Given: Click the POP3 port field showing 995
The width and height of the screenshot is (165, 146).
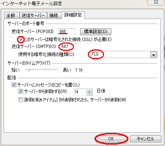Looking at the screenshot, I should point(67,32).
